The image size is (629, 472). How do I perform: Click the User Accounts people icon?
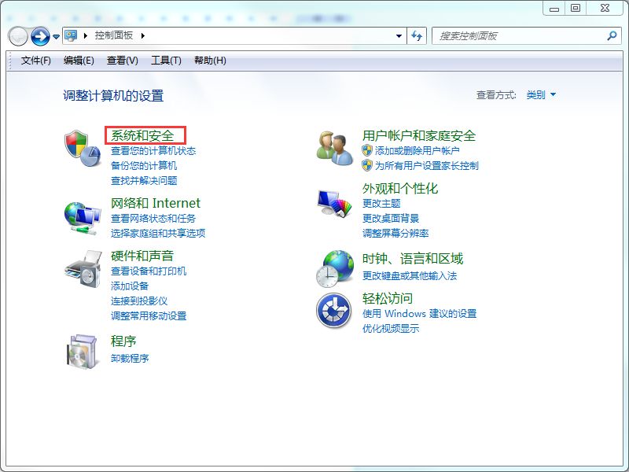pyautogui.click(x=335, y=148)
